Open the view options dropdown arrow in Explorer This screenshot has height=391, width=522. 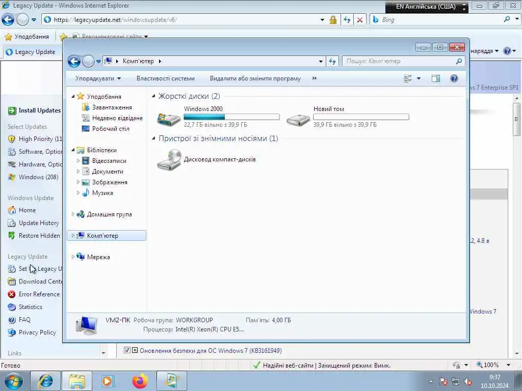tap(419, 78)
